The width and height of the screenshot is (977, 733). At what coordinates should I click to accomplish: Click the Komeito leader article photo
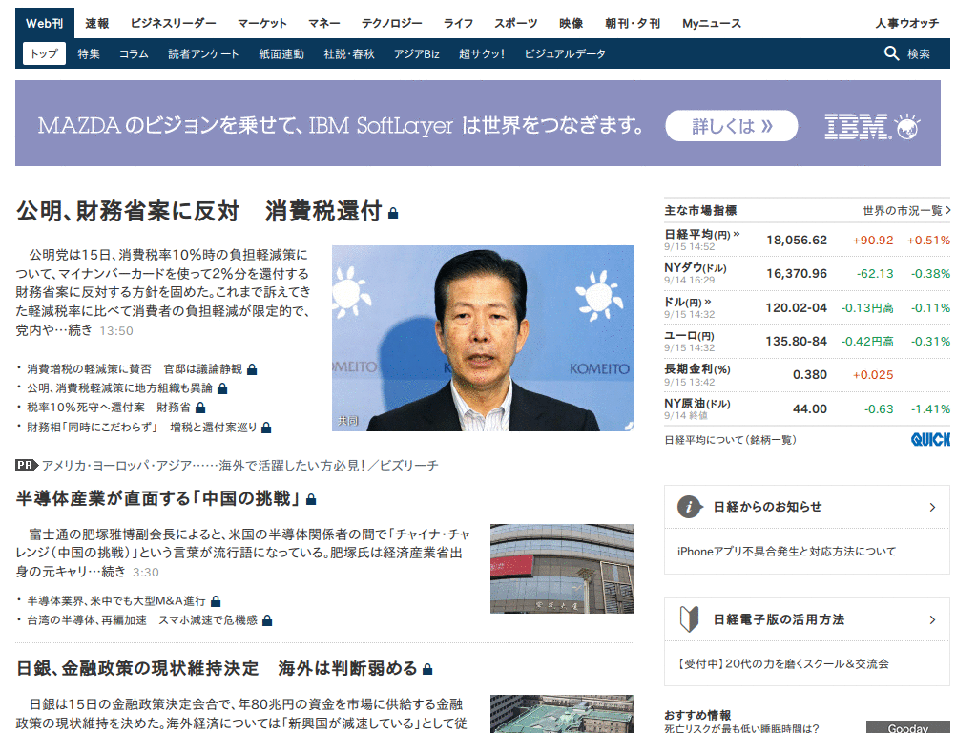(x=482, y=338)
